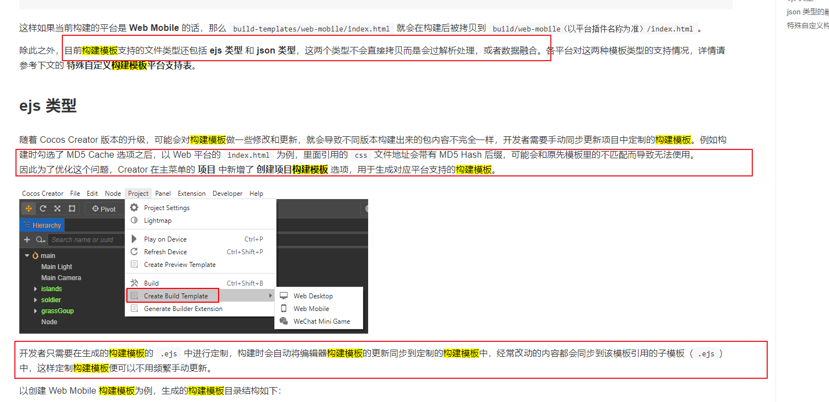Open the Panel menu
This screenshot has height=402, width=829.
click(163, 194)
